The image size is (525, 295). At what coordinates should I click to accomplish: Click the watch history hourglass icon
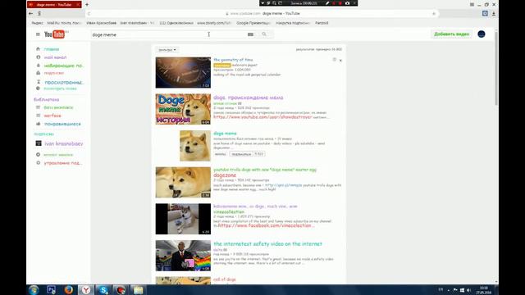(x=39, y=82)
